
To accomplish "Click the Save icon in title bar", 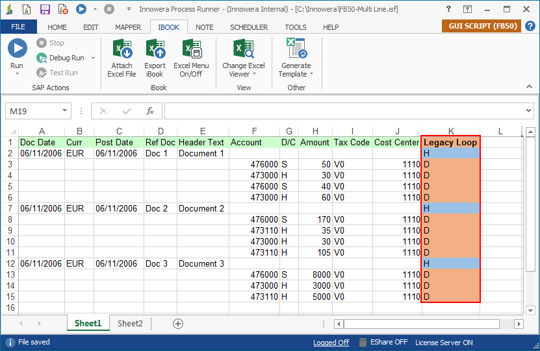I will tap(45, 9).
